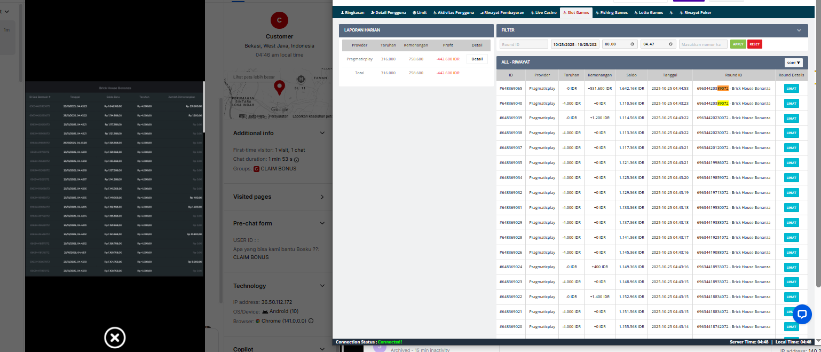The height and width of the screenshot is (352, 821).
Task: Click Lihat peta lebih besar map link
Action: [255, 77]
